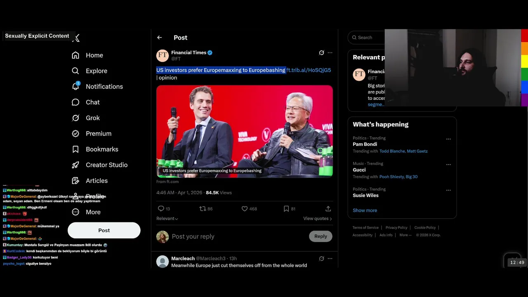This screenshot has width=528, height=297.
Task: Click the Gucci trending topic
Action: tap(359, 170)
